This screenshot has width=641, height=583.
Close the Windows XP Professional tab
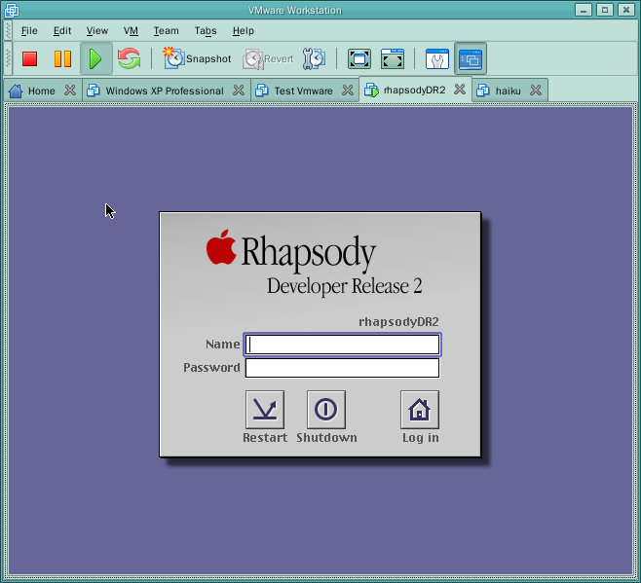pos(239,91)
